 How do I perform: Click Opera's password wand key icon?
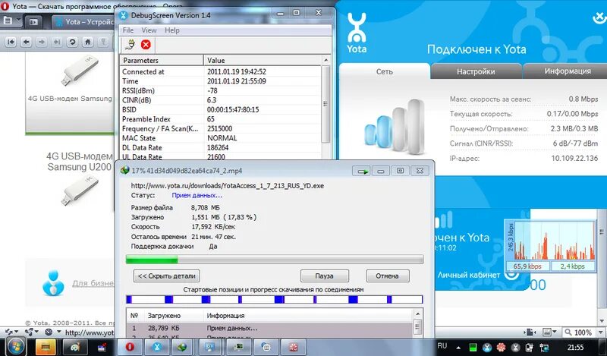pyautogui.click(x=103, y=42)
